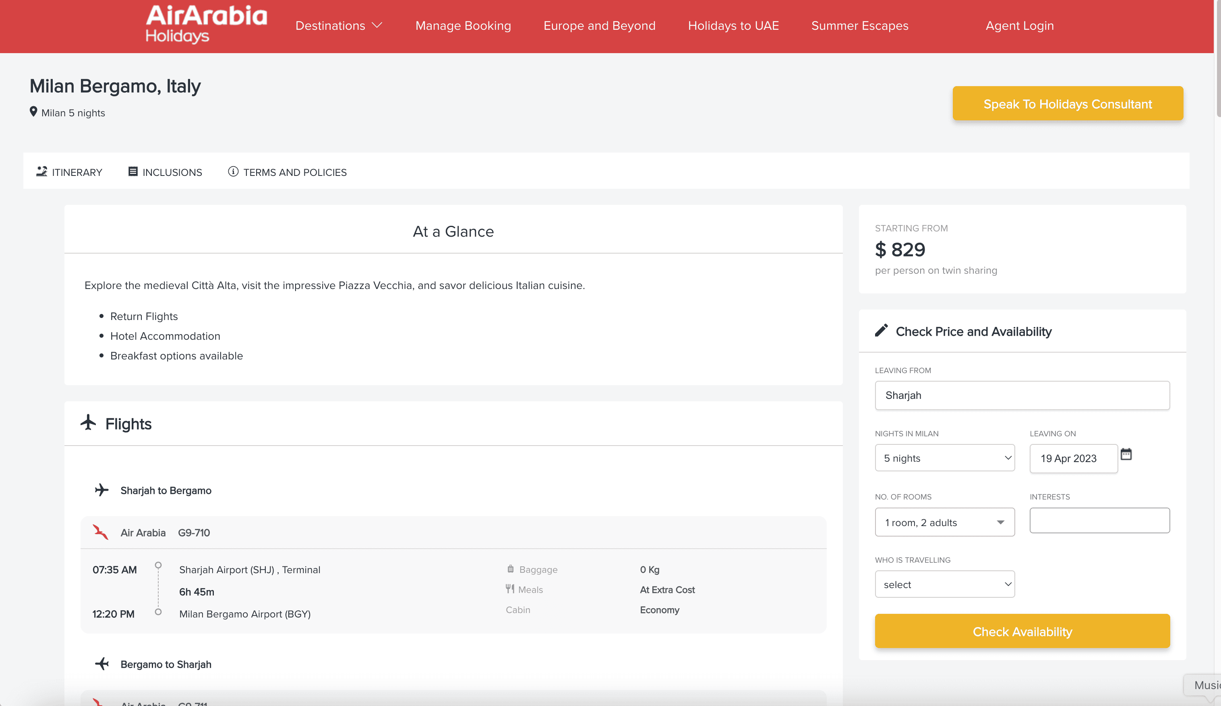Click Speak To Holidays Consultant button

tap(1068, 103)
